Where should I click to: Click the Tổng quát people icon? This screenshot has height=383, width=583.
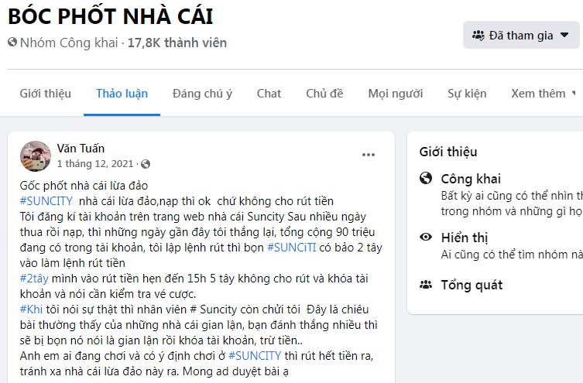426,285
